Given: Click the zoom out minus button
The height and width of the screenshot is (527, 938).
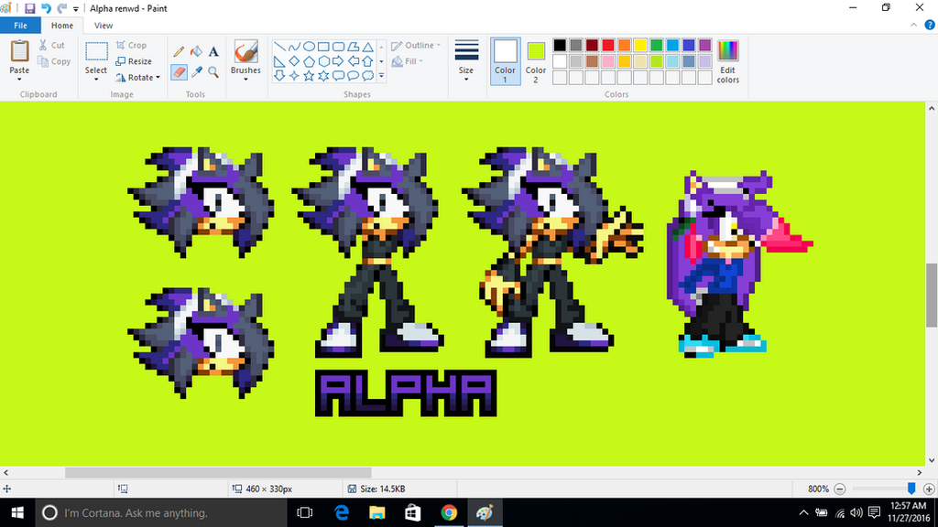Looking at the screenshot, I should pyautogui.click(x=840, y=489).
